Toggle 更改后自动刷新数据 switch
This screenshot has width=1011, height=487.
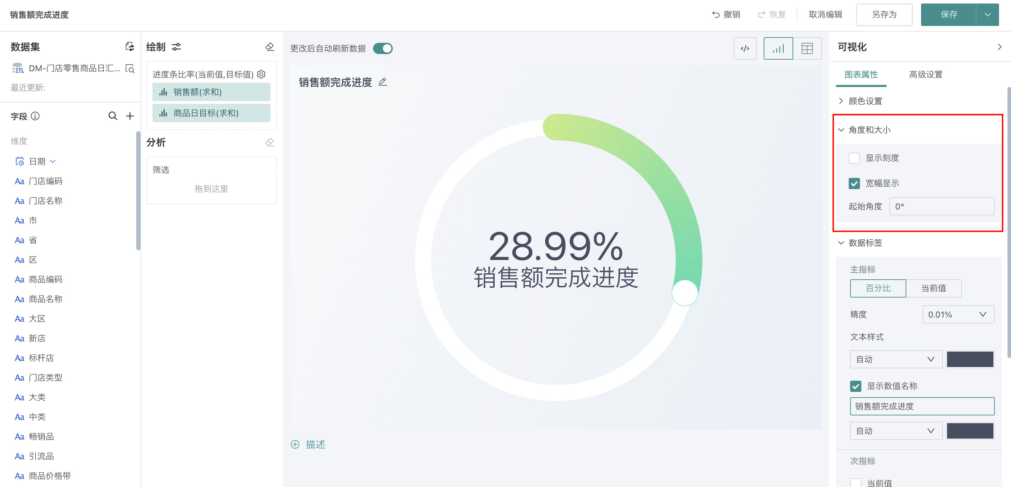[383, 49]
